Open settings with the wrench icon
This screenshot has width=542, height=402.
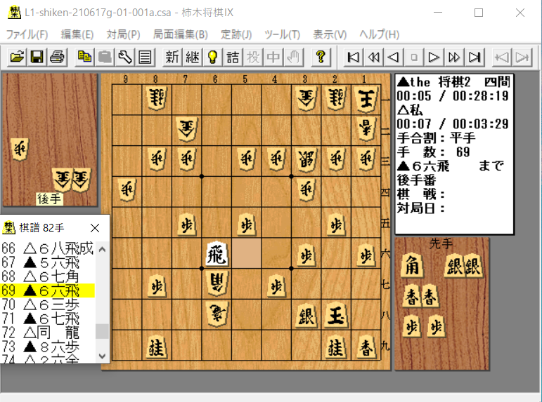tap(125, 57)
